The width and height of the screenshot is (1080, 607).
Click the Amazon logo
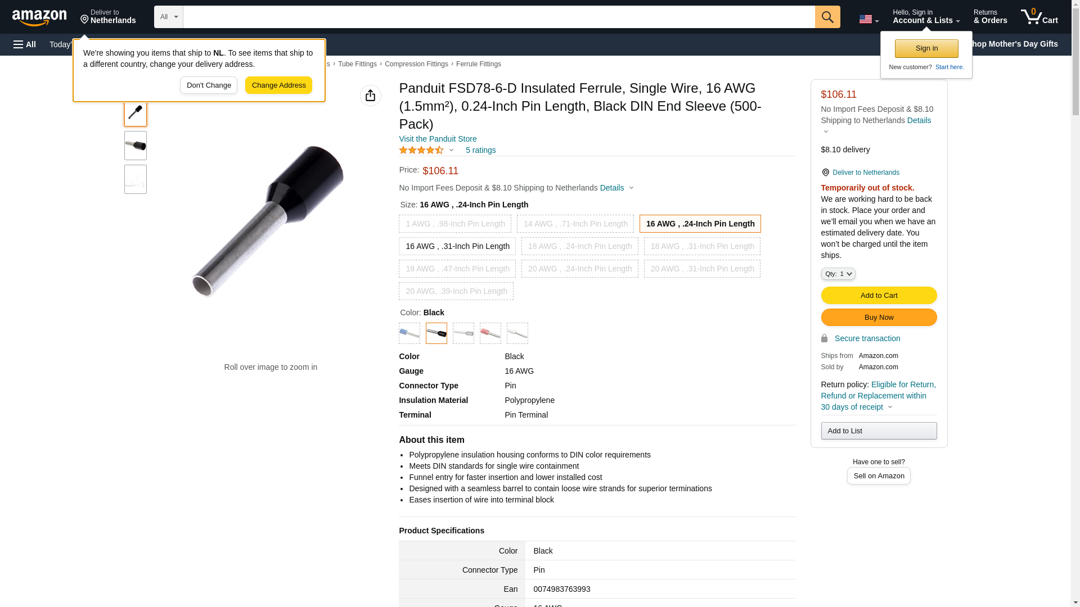tap(39, 17)
